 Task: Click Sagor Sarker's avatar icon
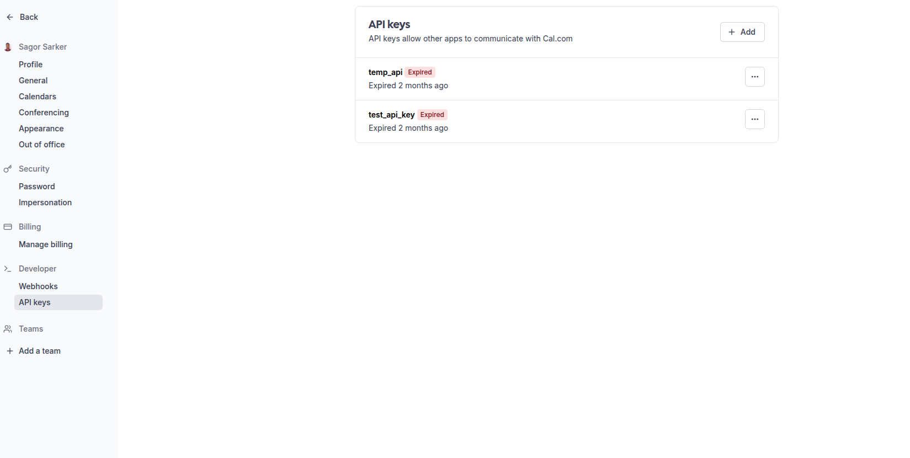(x=8, y=47)
